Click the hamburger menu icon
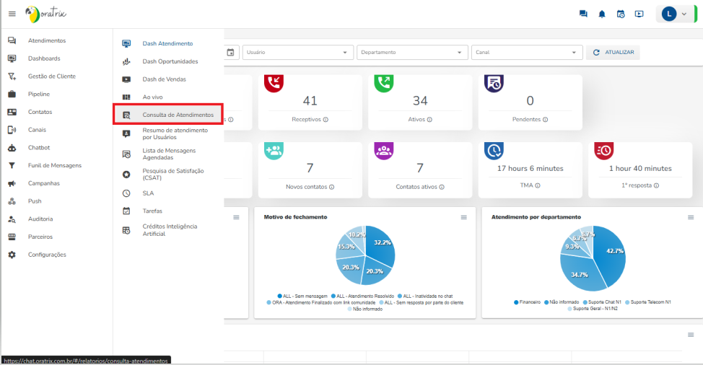Screen dimensions: 703x365 12,14
